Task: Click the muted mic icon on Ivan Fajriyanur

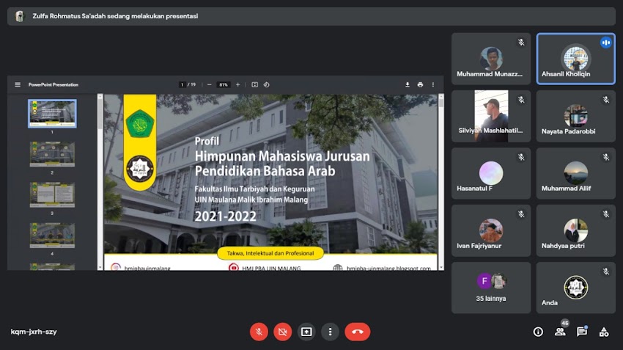Action: pyautogui.click(x=521, y=214)
